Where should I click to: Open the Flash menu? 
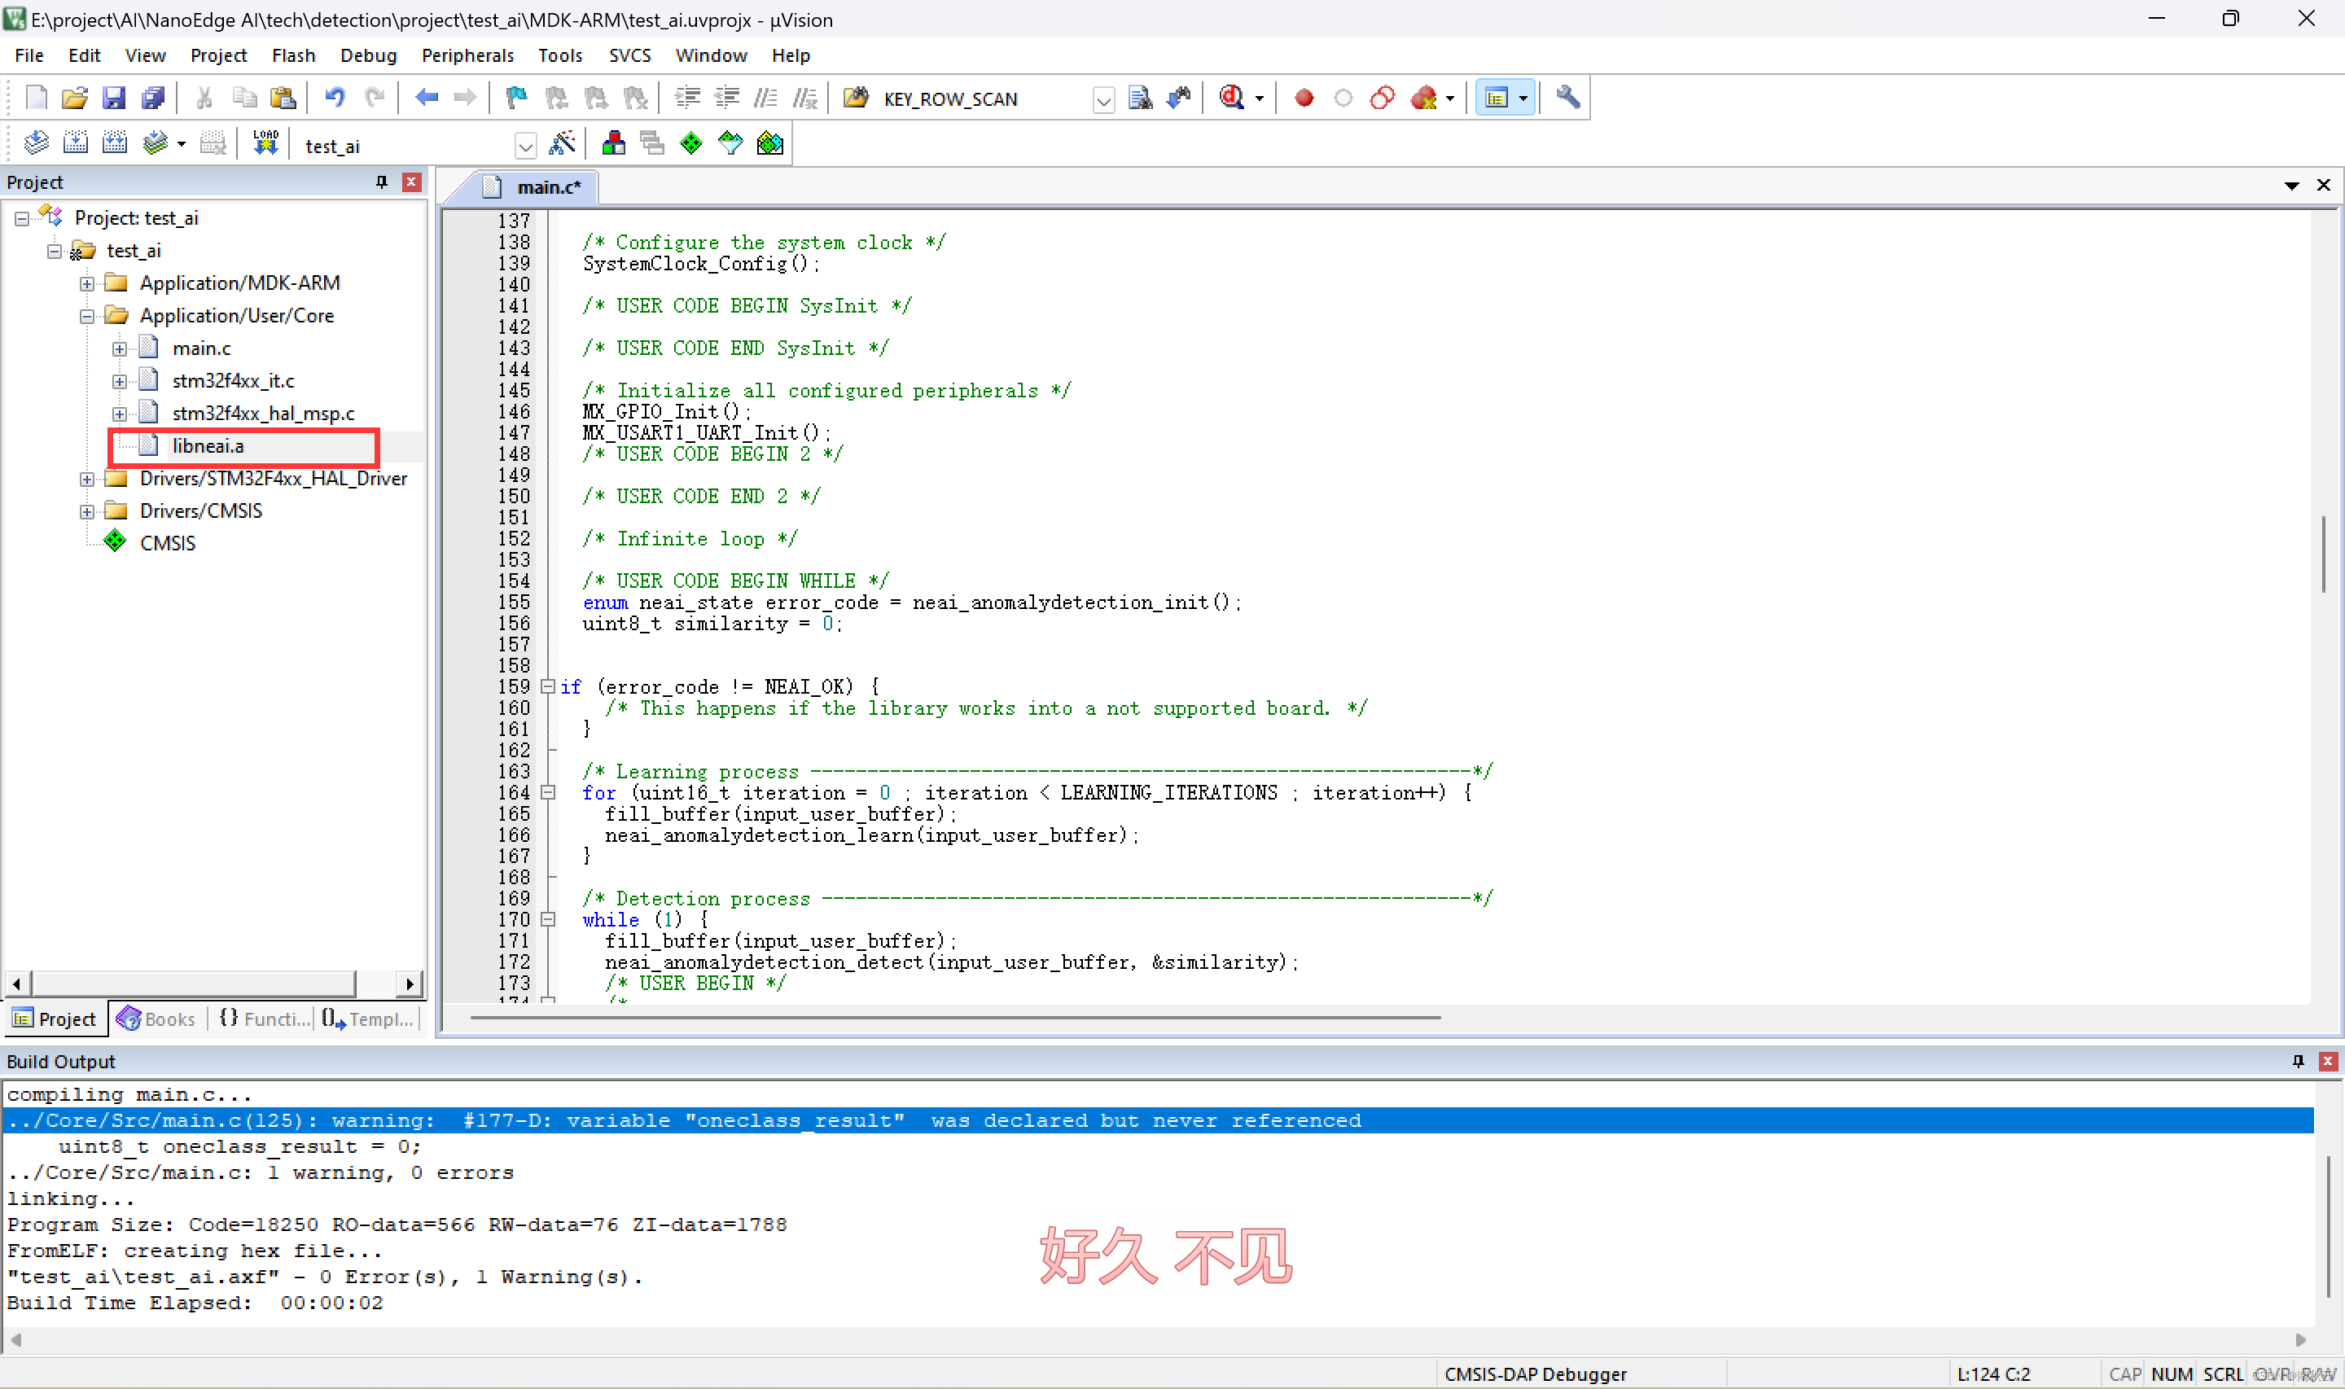pos(293,55)
